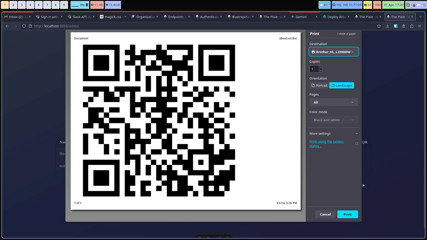This screenshot has width=427, height=240.
Task: Open the Pages dropdown showing All
Action: pyautogui.click(x=334, y=102)
